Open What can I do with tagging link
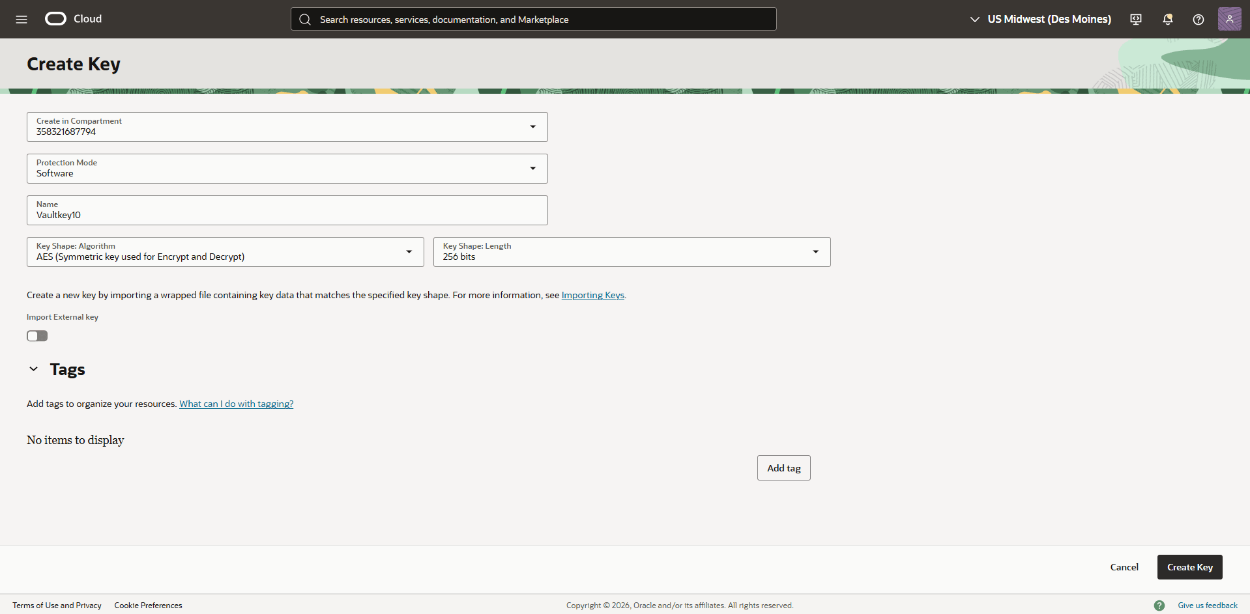 click(x=237, y=404)
